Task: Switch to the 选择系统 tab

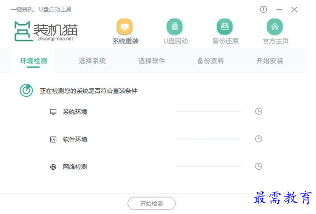Action: (x=92, y=61)
